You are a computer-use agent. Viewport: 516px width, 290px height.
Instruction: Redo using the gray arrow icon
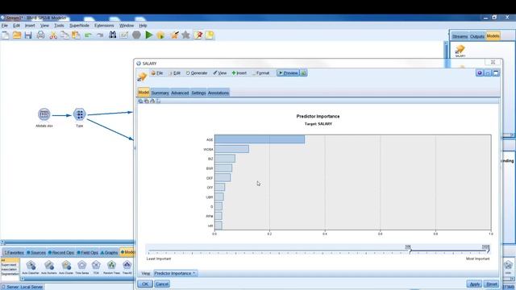tap(100, 35)
